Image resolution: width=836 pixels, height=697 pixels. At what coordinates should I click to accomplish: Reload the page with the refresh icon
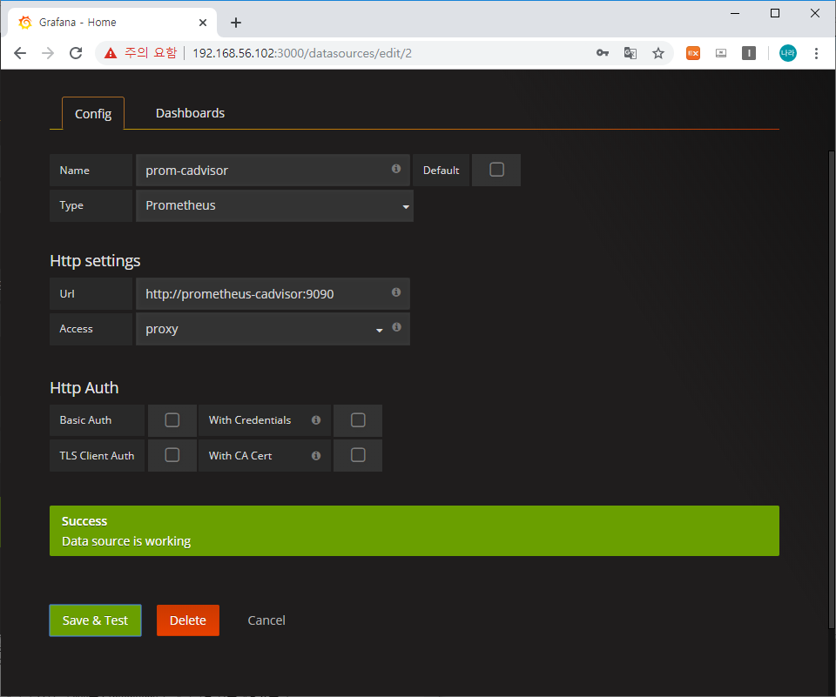pyautogui.click(x=76, y=53)
